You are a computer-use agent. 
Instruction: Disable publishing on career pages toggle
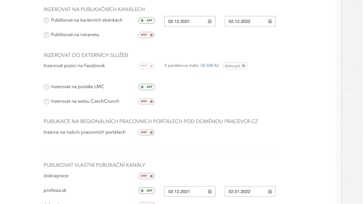coord(147,21)
